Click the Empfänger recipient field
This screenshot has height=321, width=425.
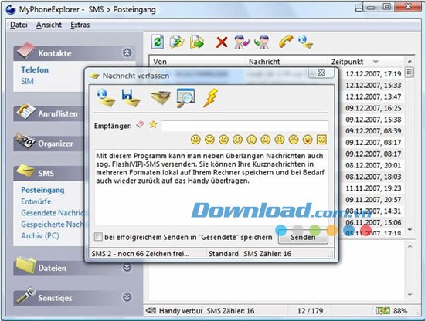[245, 126]
